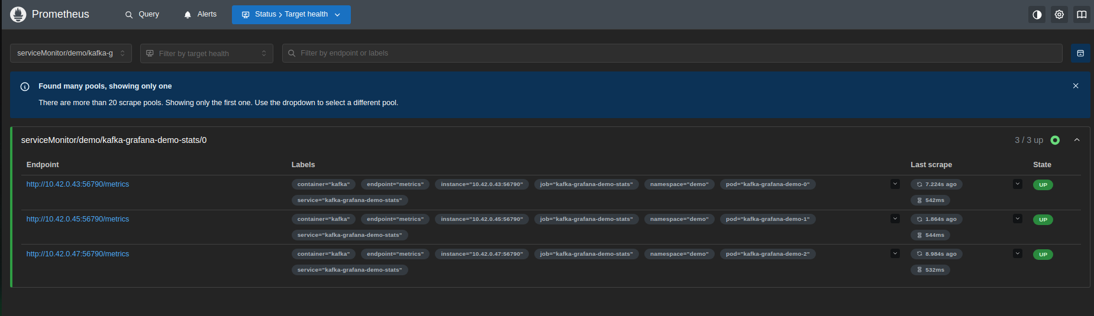Click the Labels column header
Viewport: 1094px width, 316px height.
point(303,165)
